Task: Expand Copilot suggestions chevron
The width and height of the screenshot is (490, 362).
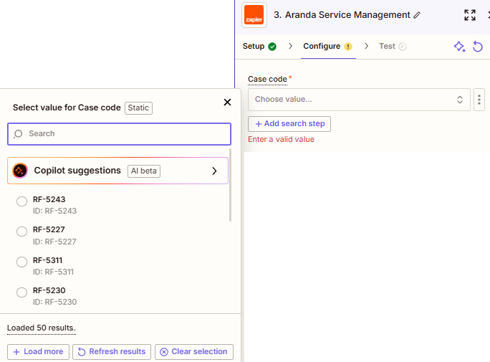Action: click(x=214, y=171)
